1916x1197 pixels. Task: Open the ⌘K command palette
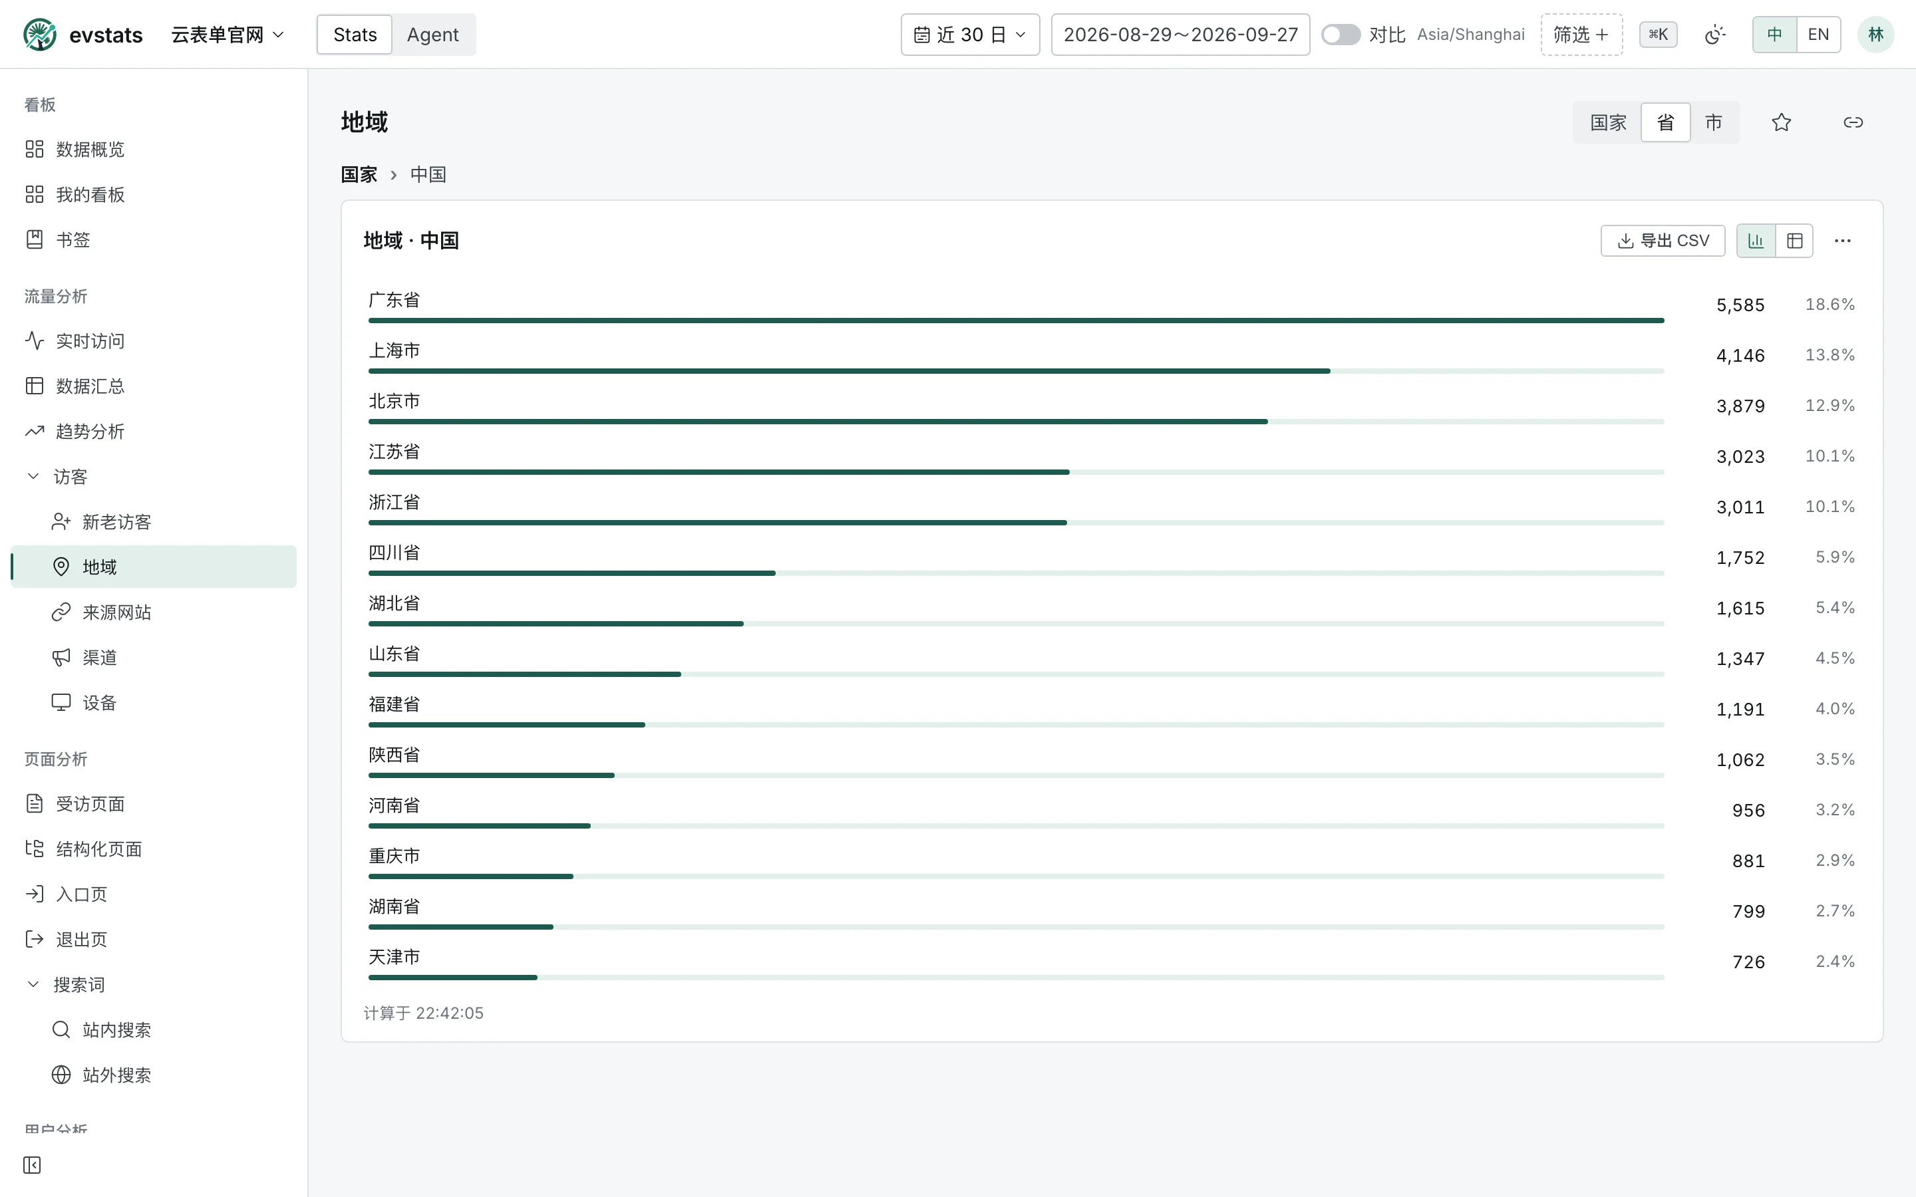point(1658,35)
